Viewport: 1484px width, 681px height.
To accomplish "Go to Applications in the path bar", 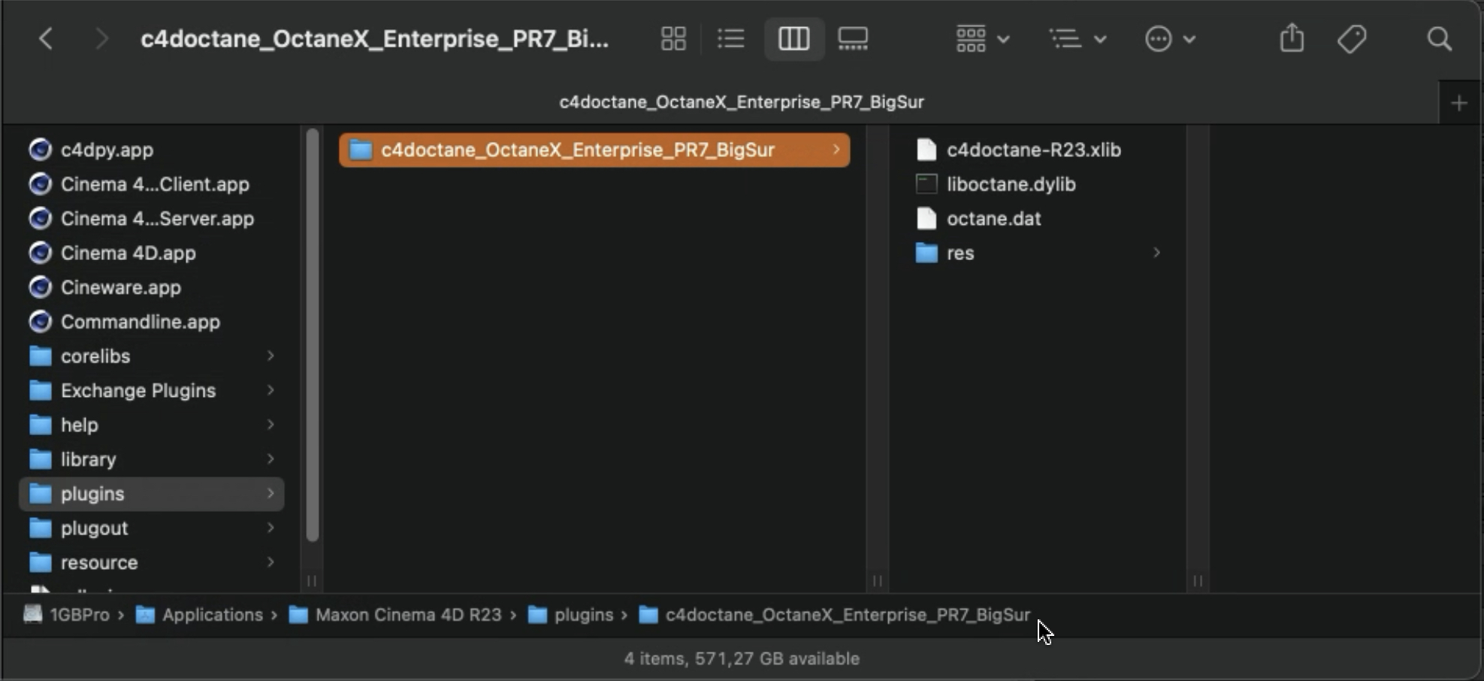I will [200, 615].
